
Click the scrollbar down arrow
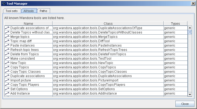[190, 94]
